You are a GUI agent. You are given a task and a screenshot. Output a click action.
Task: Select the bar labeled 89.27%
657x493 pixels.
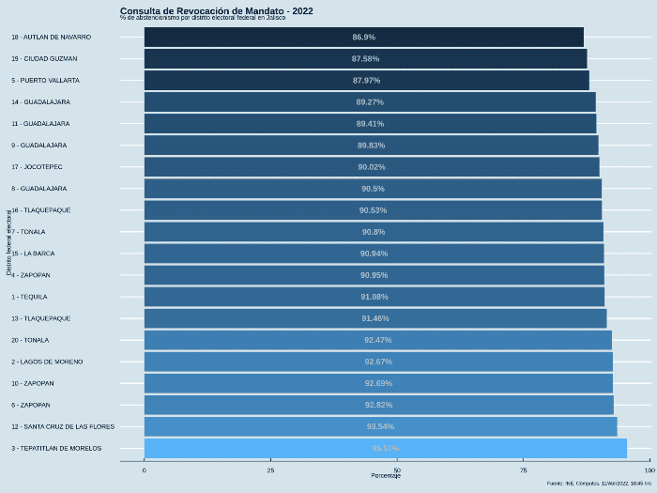369,101
